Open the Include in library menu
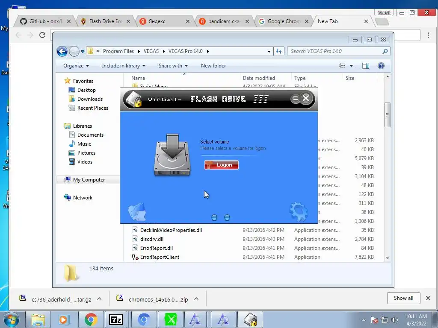Viewport: 438px width, 328px height. tap(124, 66)
